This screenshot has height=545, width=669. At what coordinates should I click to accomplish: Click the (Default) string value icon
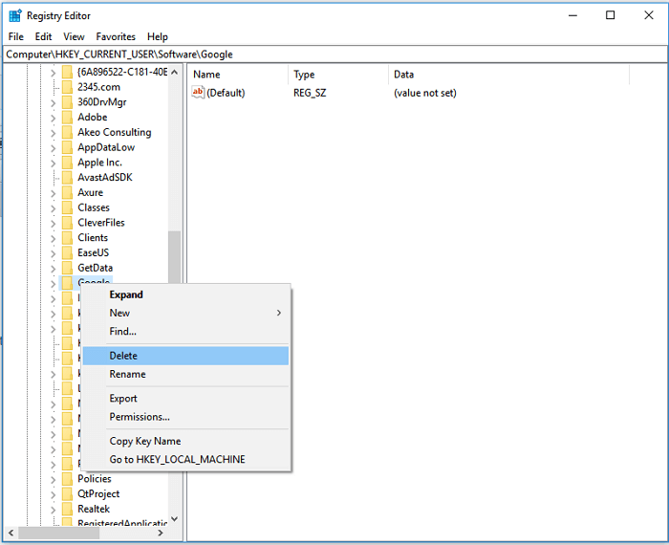pos(199,93)
